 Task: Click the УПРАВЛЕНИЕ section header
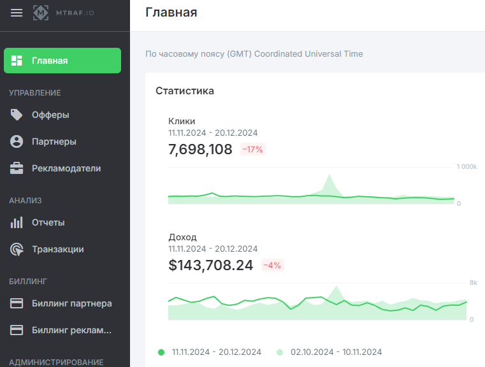pos(35,93)
